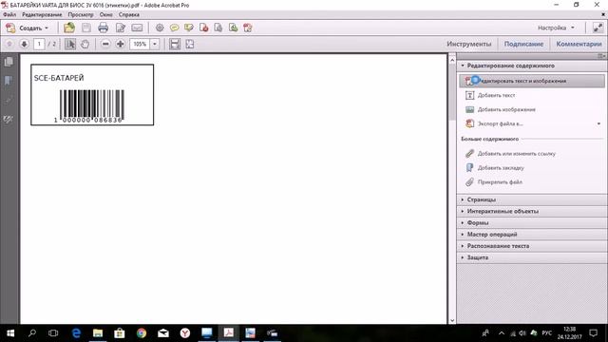Screen dimensions: 608x342
Task: Open the Просмотр menu
Action: tap(81, 14)
